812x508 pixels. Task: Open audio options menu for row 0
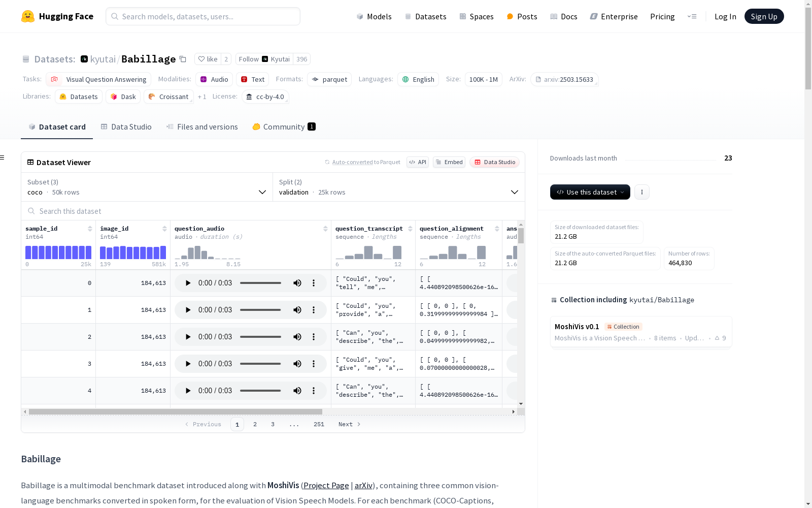click(x=314, y=283)
